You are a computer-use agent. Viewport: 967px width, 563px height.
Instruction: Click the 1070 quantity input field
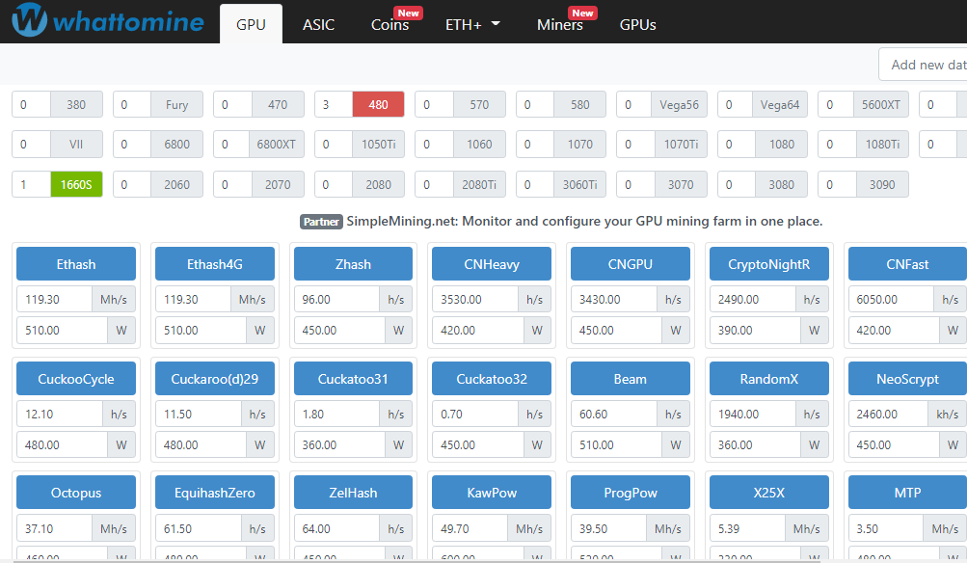click(x=535, y=145)
